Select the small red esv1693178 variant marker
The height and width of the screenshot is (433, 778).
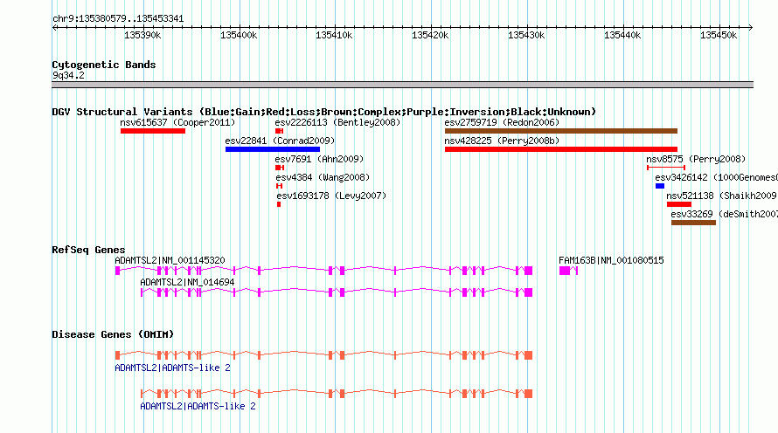tap(279, 204)
